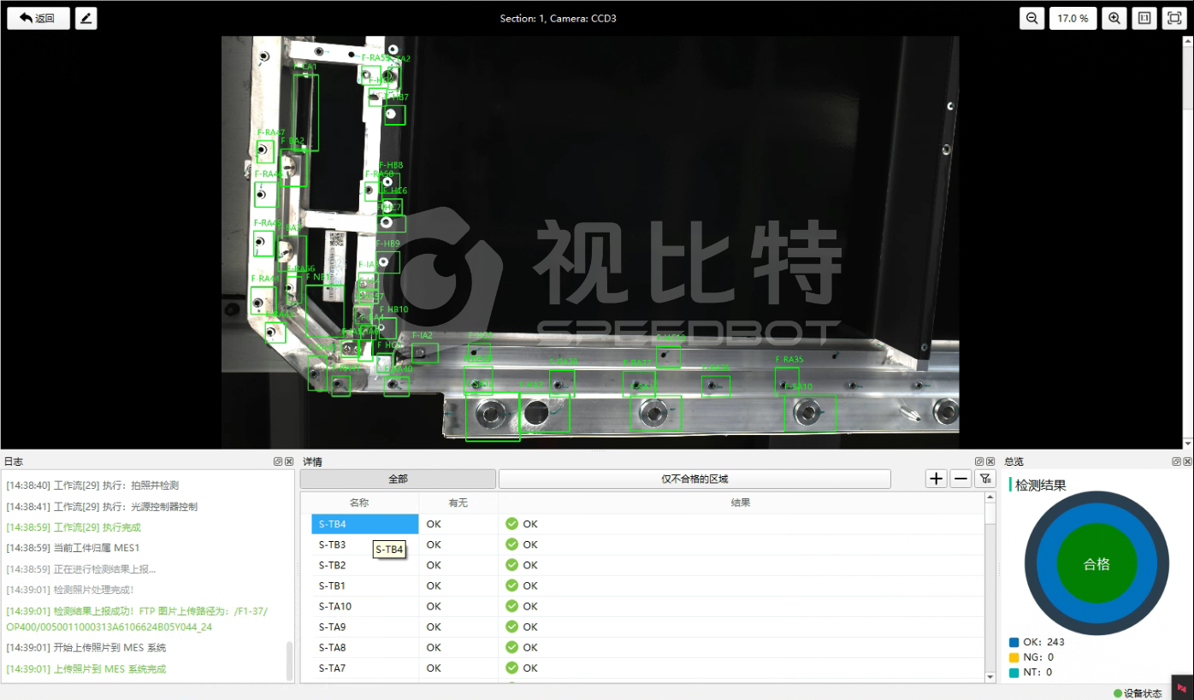Image resolution: width=1194 pixels, height=700 pixels.
Task: Show the 全部 (all) results tab
Action: click(398, 479)
